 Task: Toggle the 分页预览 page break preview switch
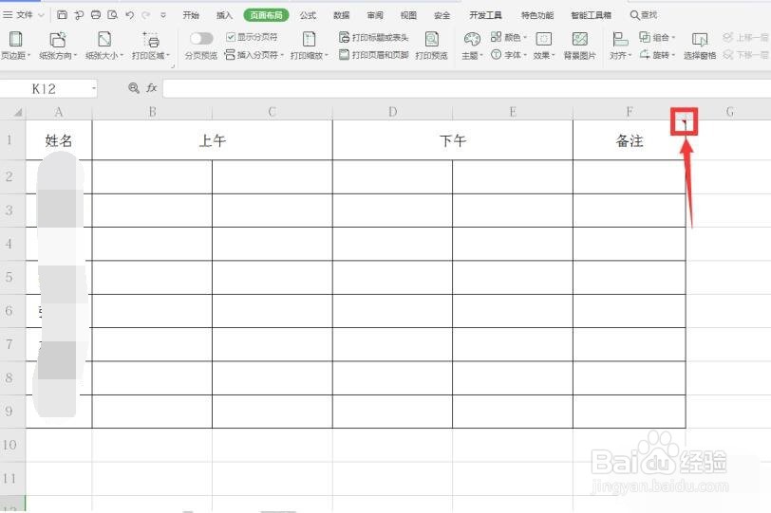[x=201, y=38]
